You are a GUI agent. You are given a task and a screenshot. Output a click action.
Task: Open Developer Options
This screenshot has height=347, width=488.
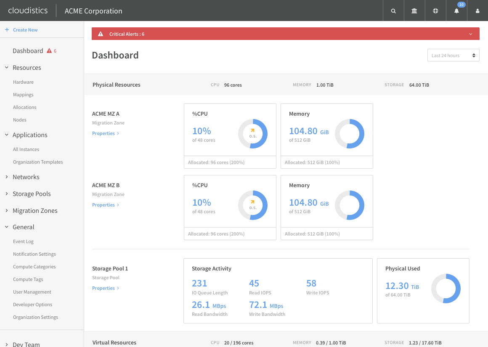(33, 305)
